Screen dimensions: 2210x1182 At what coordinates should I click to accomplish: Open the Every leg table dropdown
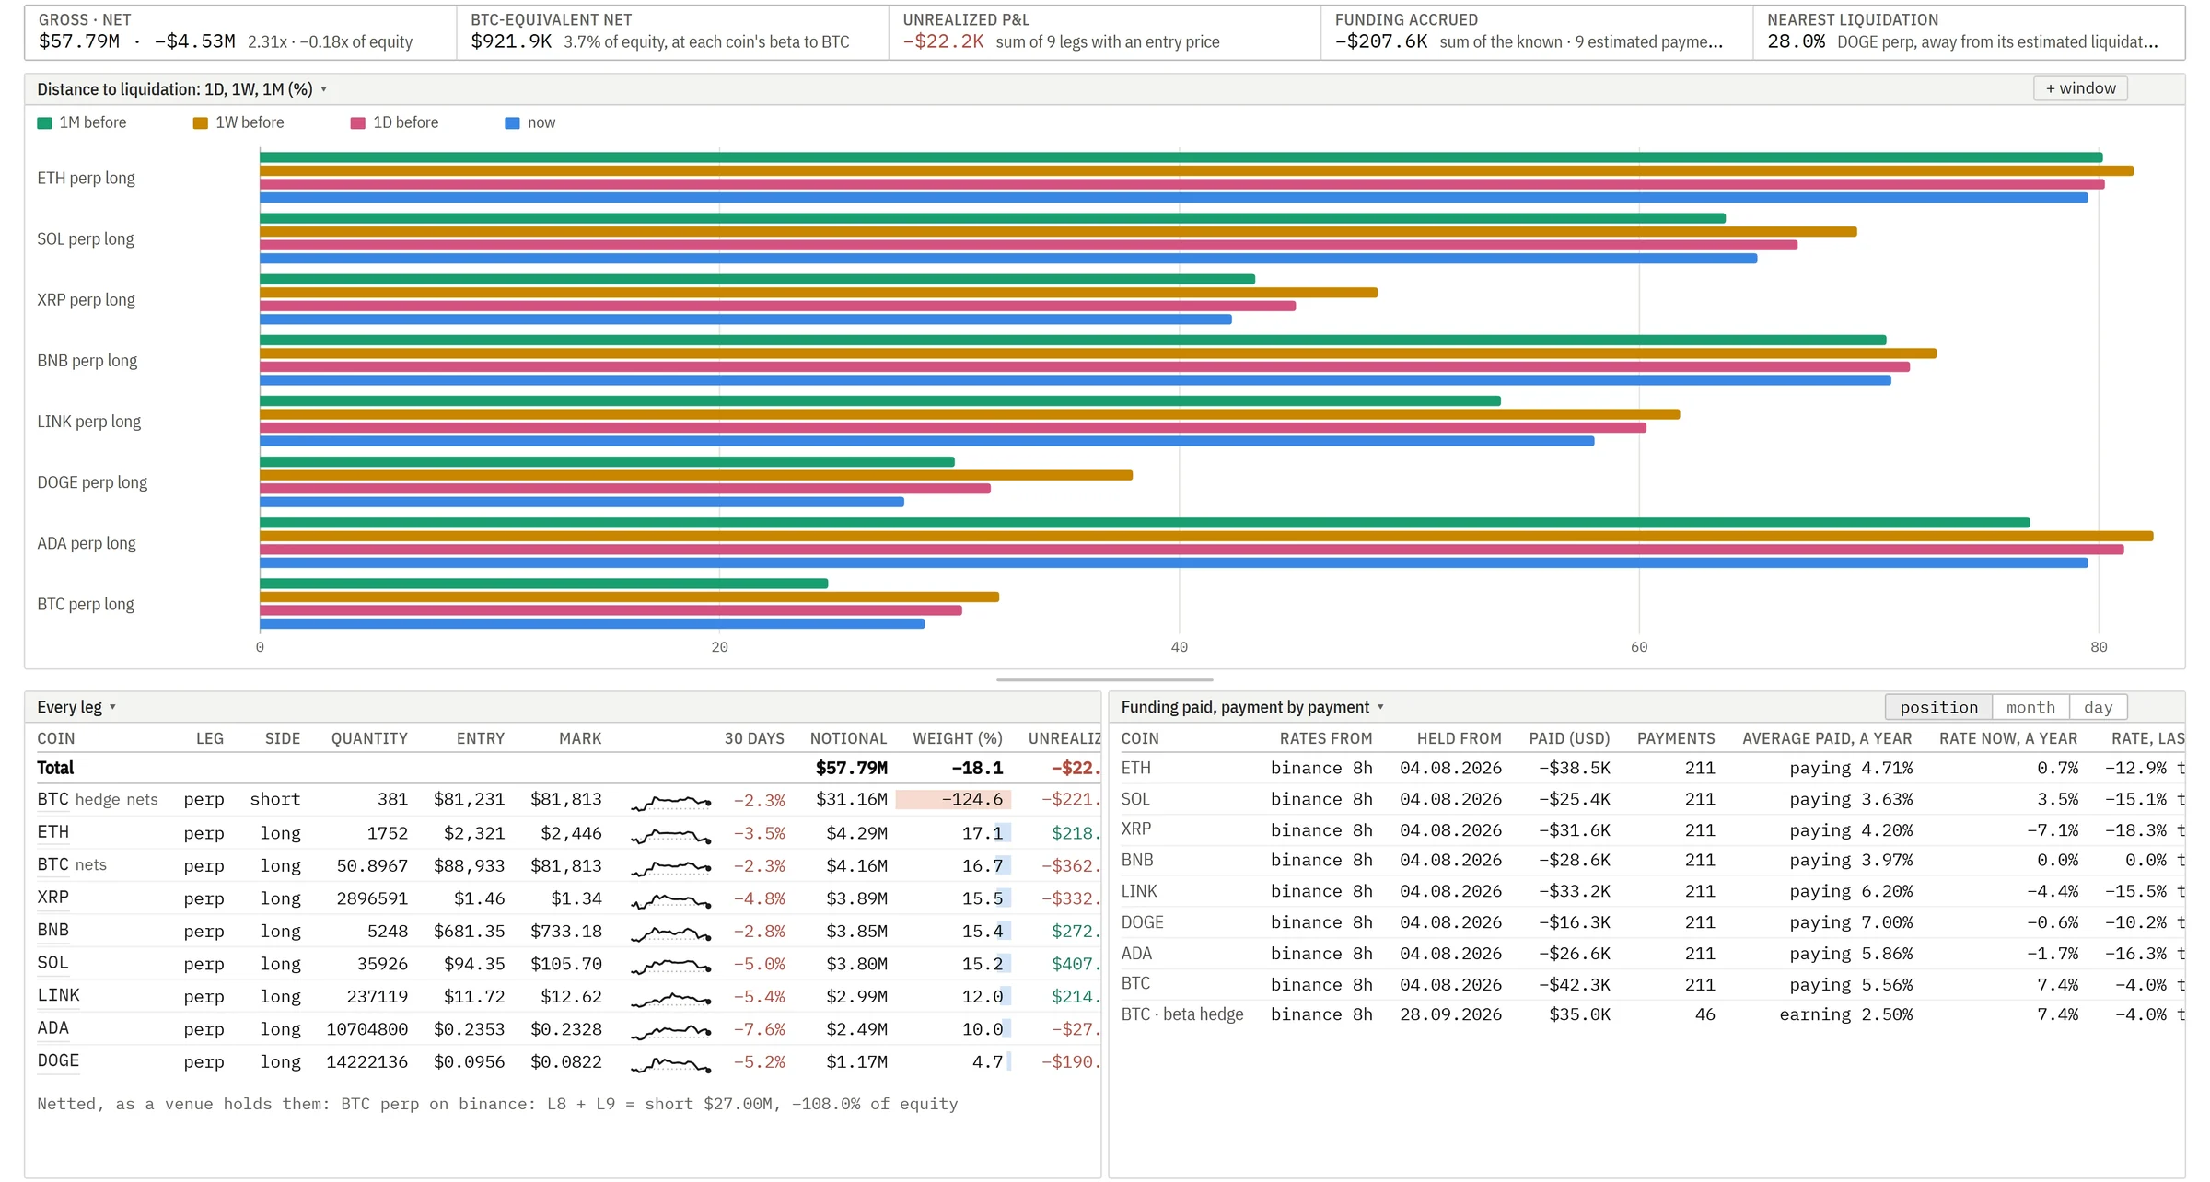click(76, 707)
